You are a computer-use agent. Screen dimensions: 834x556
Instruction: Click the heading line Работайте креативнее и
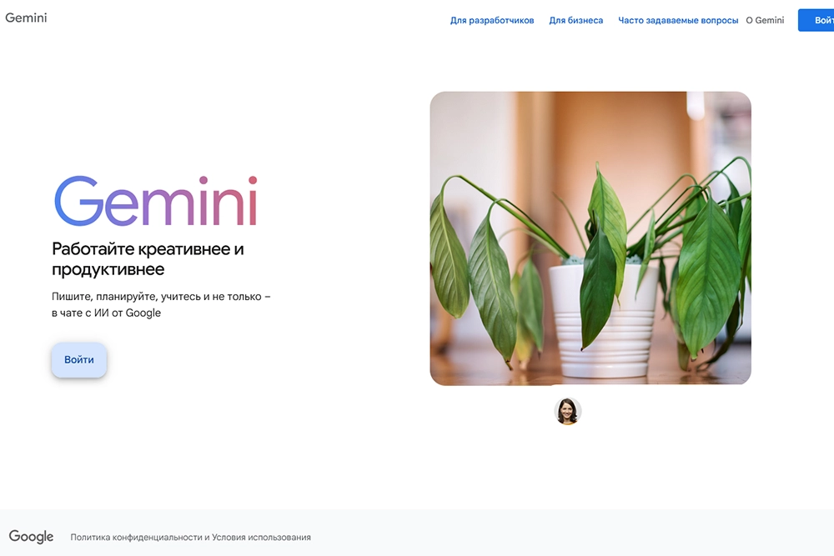click(148, 248)
